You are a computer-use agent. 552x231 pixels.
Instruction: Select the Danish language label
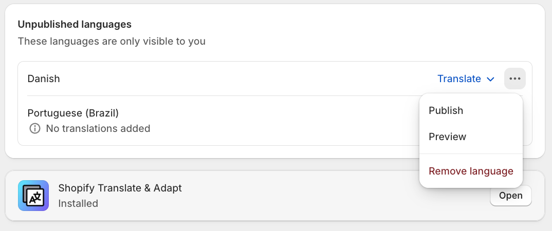pyautogui.click(x=44, y=79)
